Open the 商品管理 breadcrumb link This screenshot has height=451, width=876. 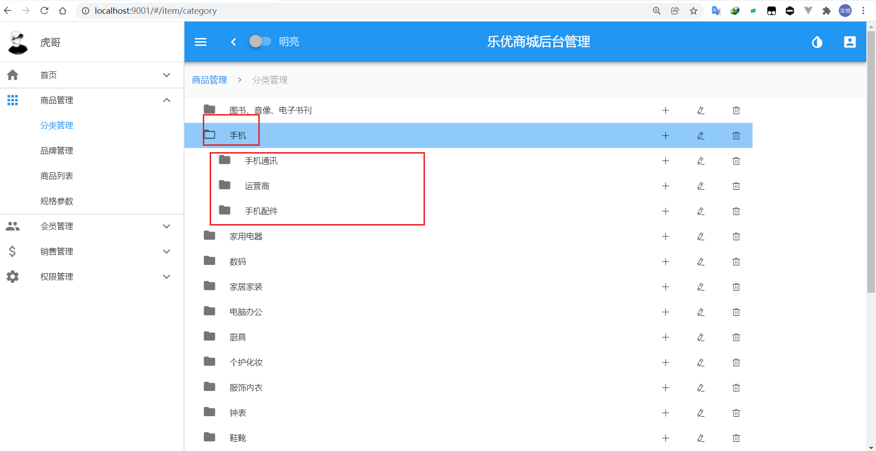pyautogui.click(x=209, y=79)
